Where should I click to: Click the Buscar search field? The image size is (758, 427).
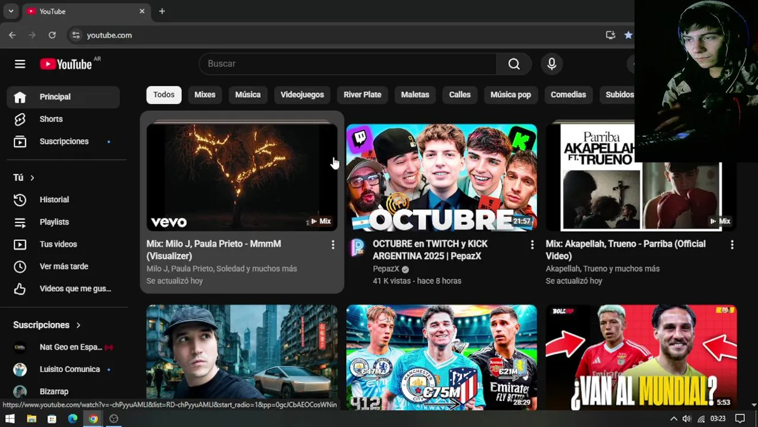pyautogui.click(x=348, y=64)
